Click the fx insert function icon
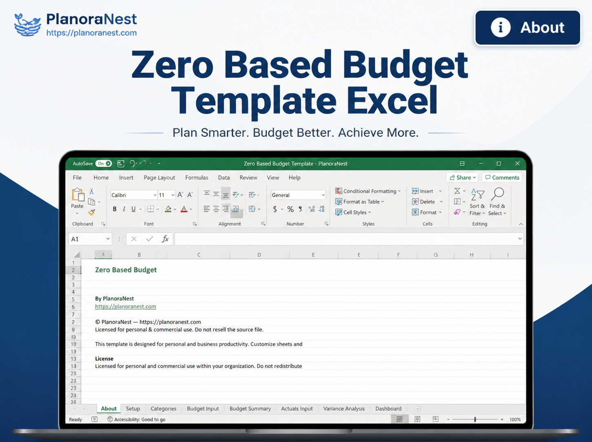 pyautogui.click(x=165, y=239)
